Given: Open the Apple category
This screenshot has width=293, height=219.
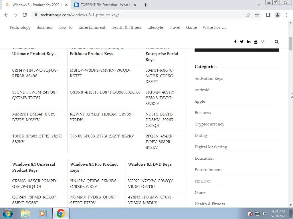Looking at the screenshot, I should [200, 101].
